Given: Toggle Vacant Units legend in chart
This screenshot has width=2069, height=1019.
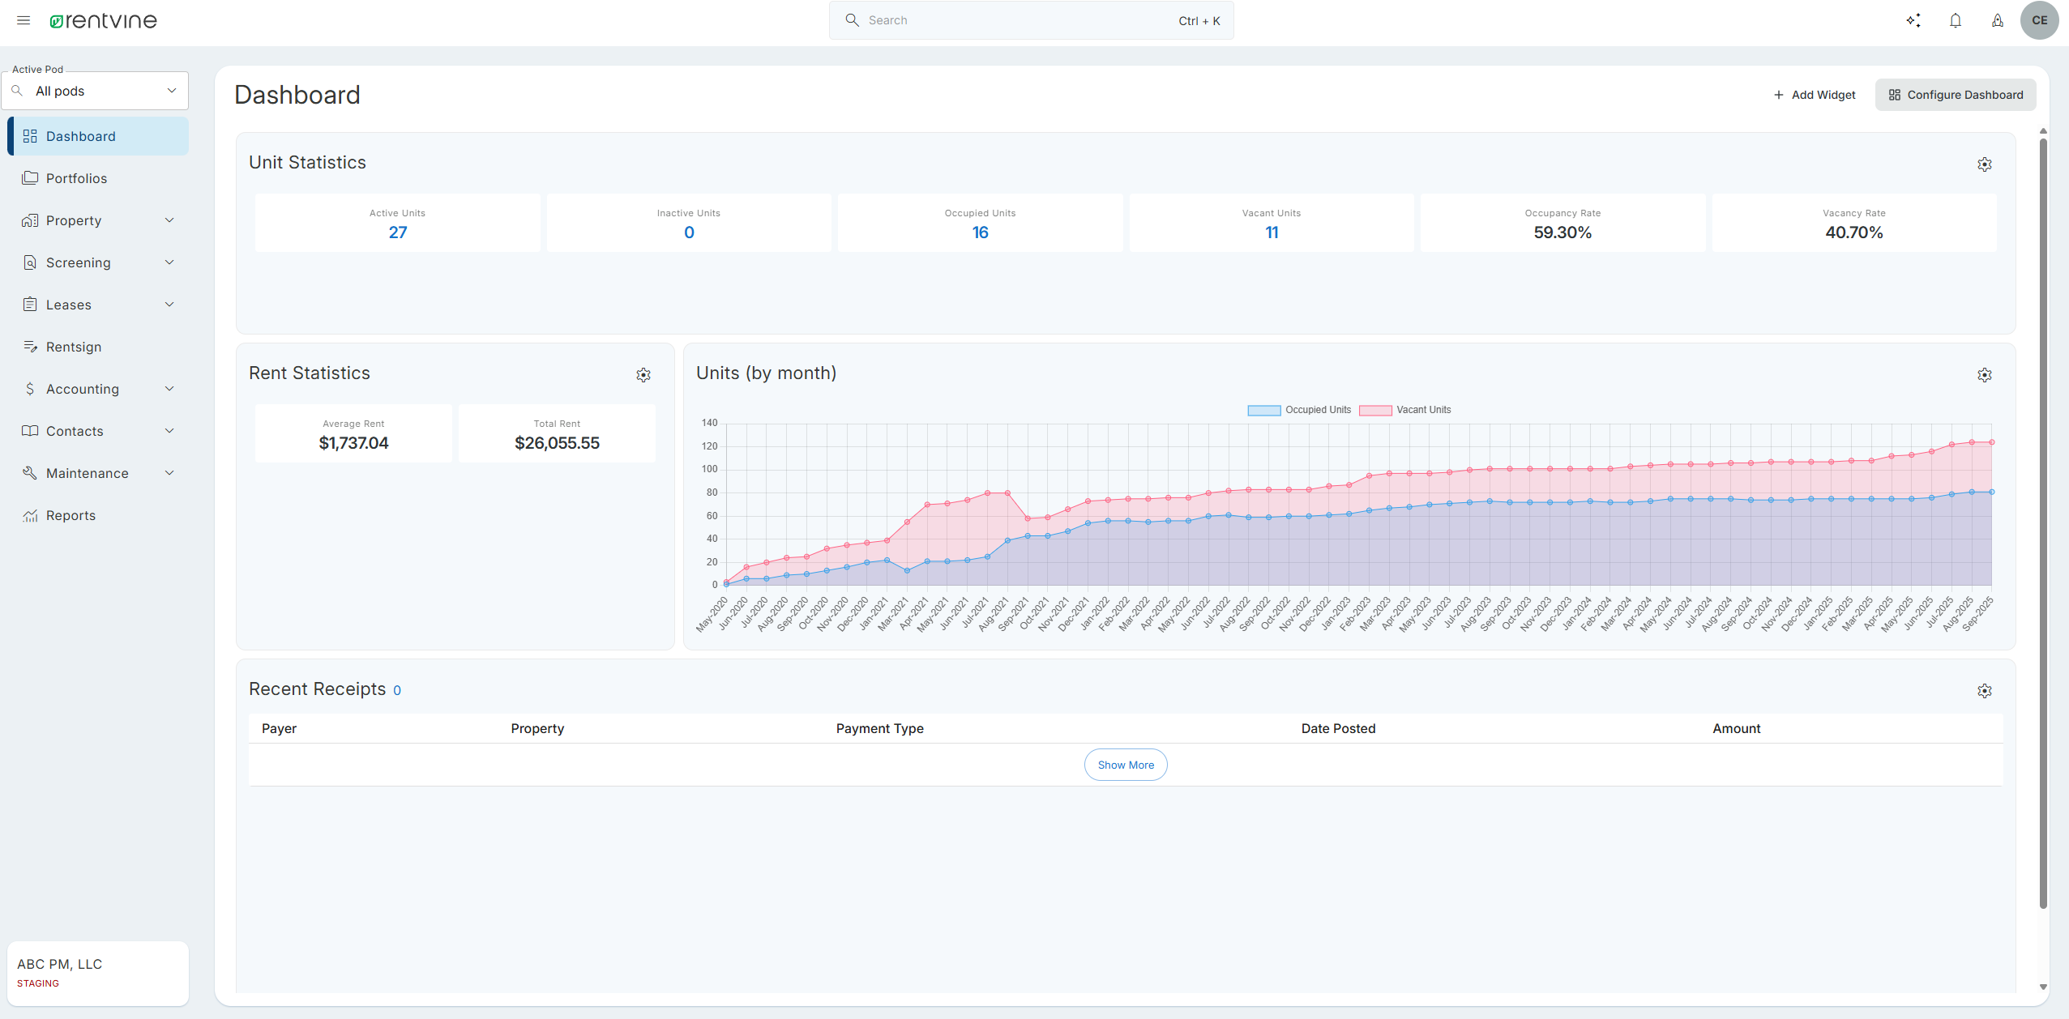Looking at the screenshot, I should 1405,410.
